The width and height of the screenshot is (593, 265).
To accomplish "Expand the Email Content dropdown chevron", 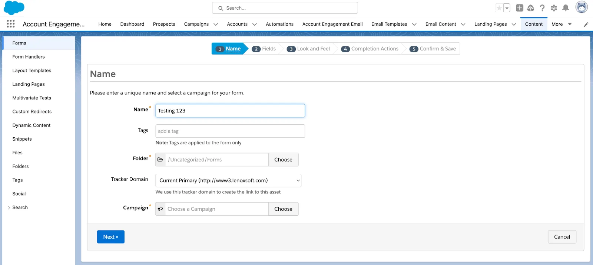I will click(x=463, y=24).
